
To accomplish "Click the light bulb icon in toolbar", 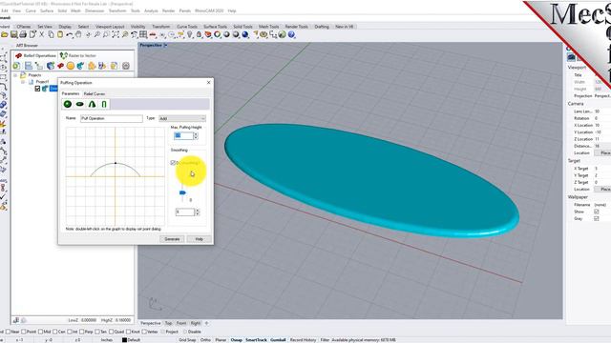I will (190, 34).
